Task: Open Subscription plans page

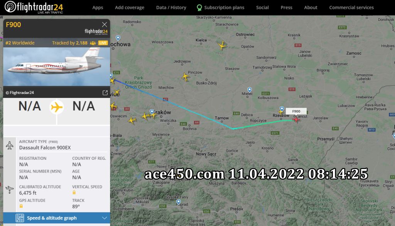Action: (220, 8)
